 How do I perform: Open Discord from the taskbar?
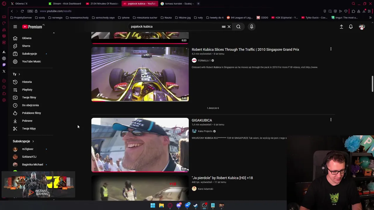(179, 205)
